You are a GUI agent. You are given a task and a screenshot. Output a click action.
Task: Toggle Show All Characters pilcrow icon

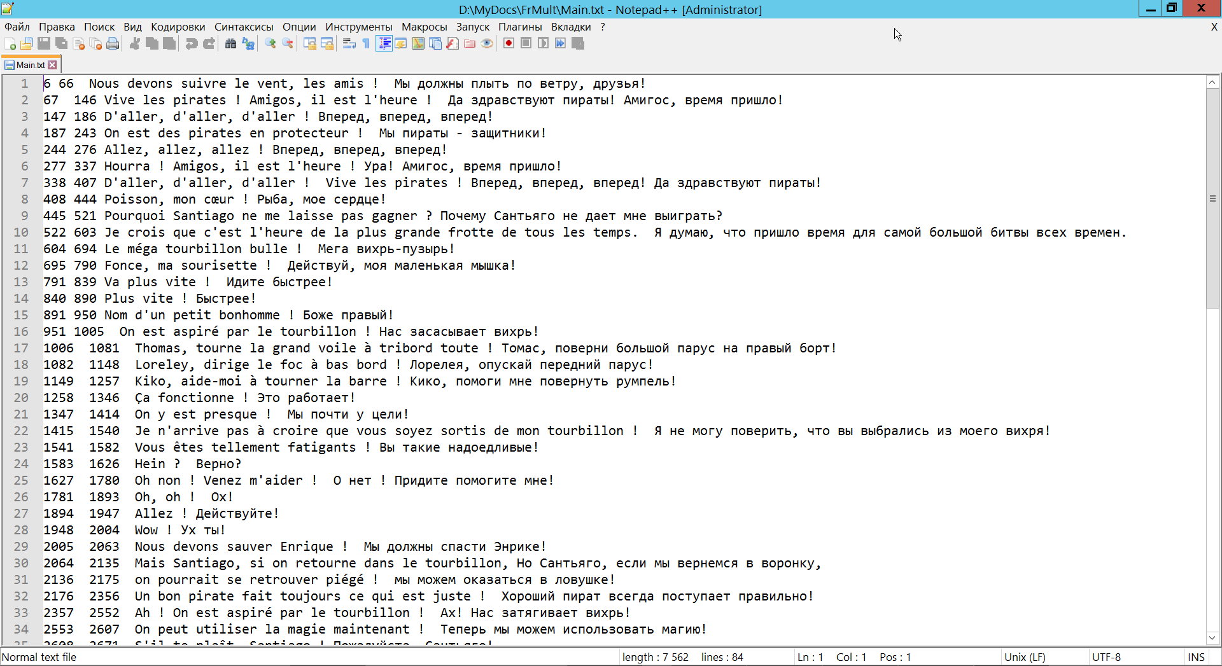(x=366, y=43)
